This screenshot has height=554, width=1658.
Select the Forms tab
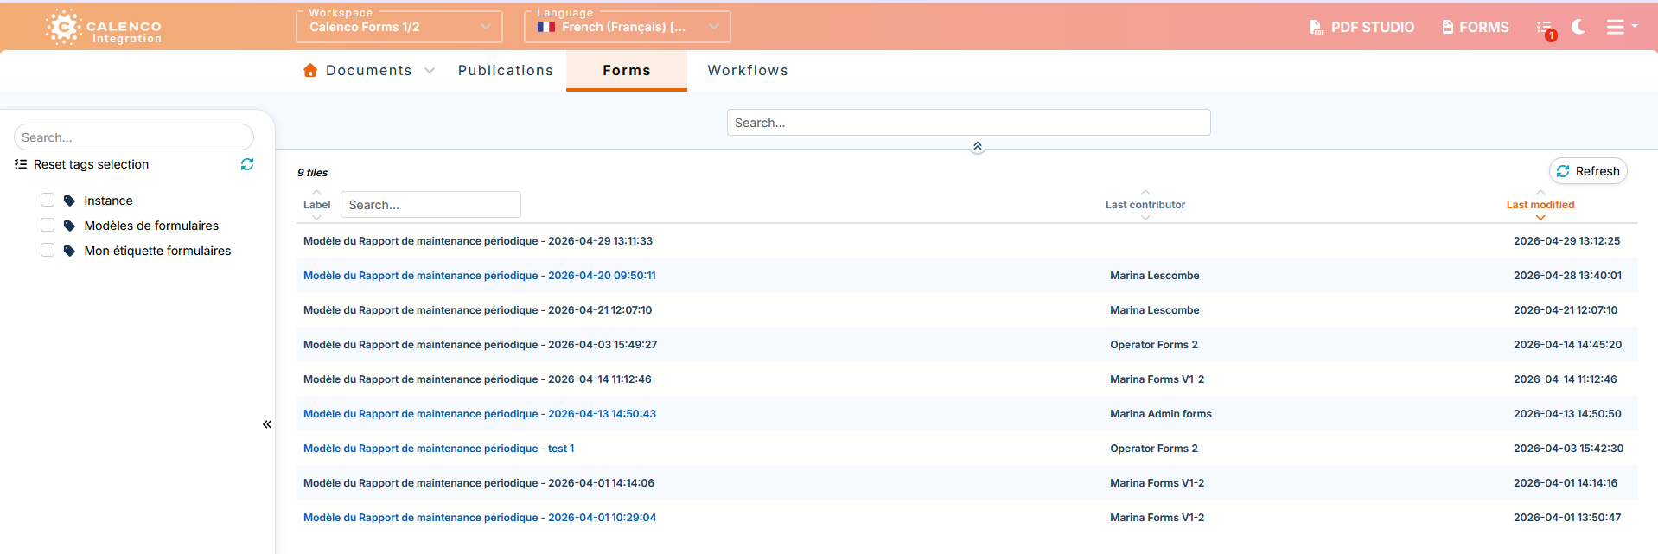click(627, 71)
